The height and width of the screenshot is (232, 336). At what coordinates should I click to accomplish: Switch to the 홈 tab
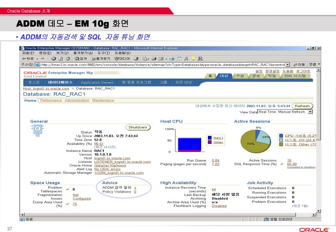(210, 76)
